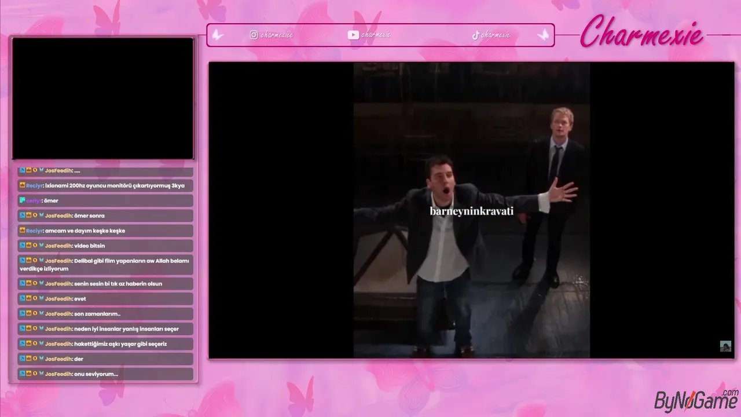Click the YouTube icon in the social bar
The image size is (741, 417).
point(353,35)
